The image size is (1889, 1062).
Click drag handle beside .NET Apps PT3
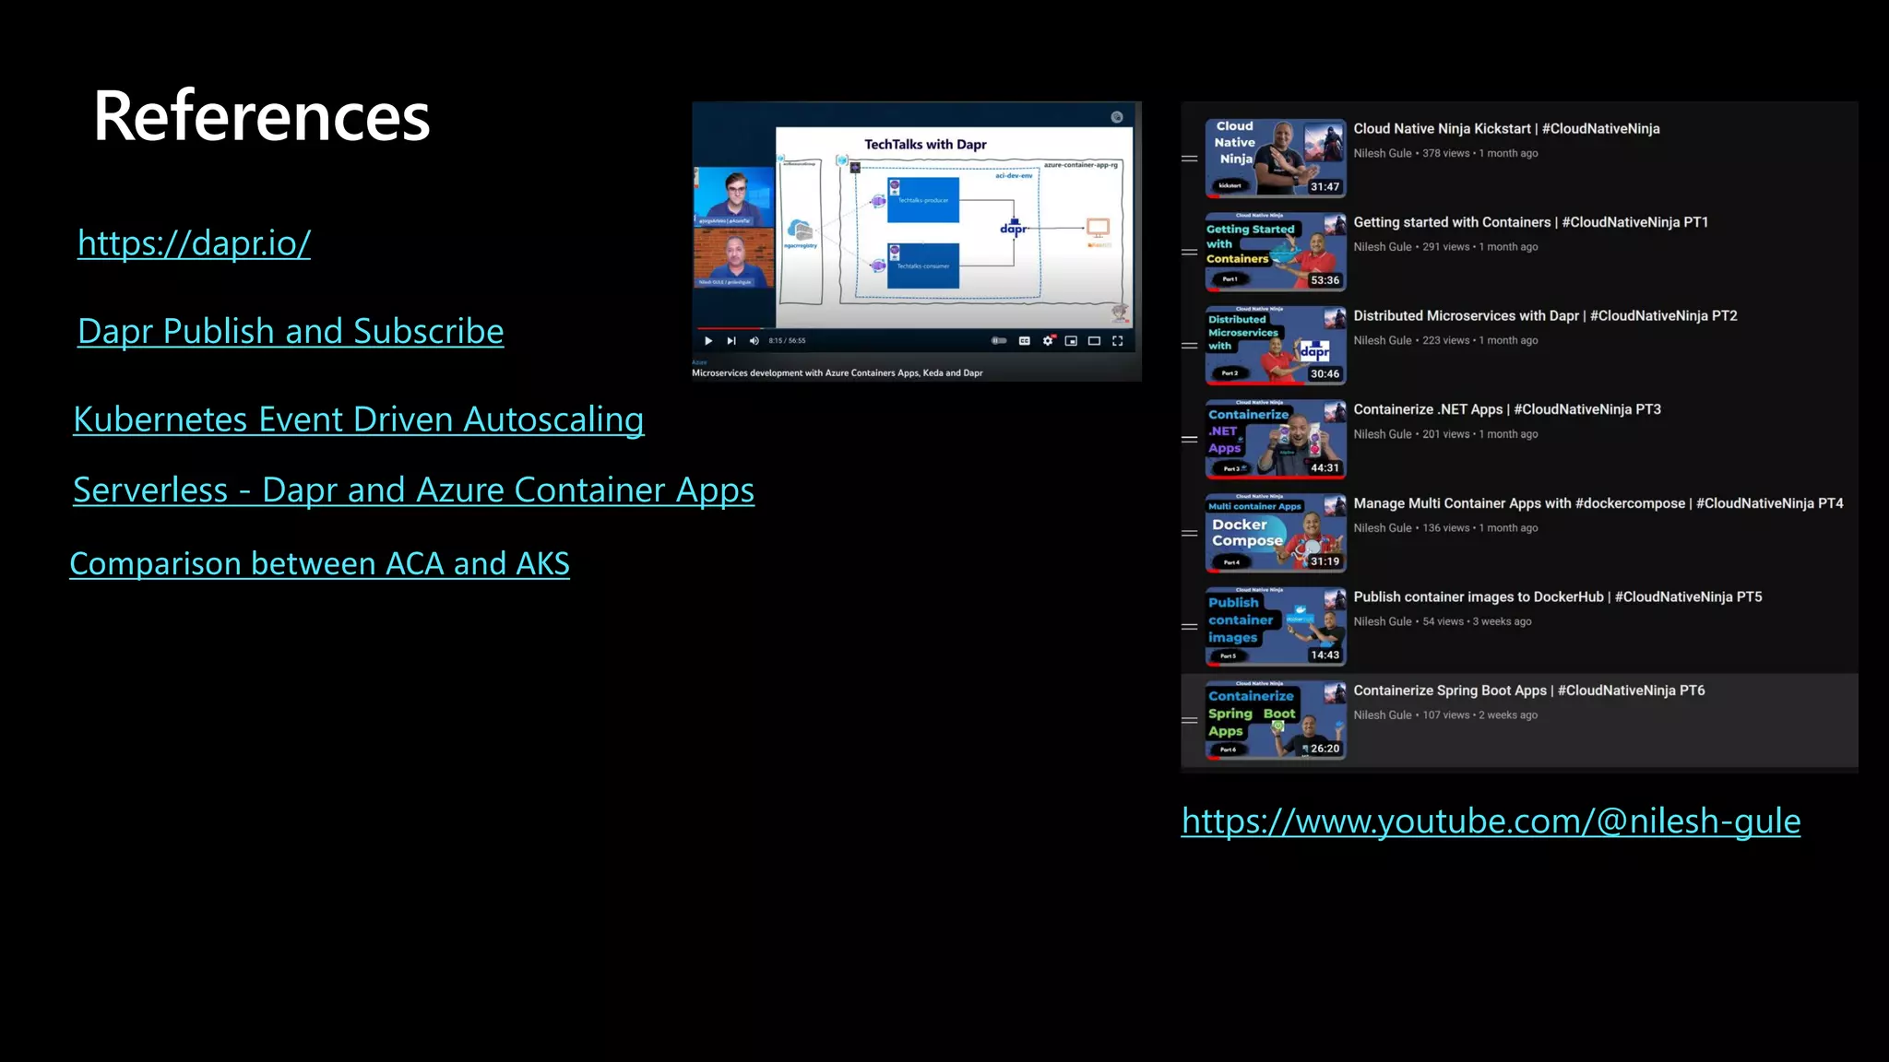[1190, 440]
